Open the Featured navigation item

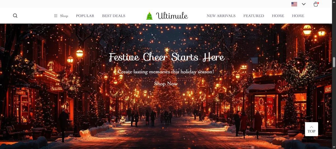coord(254,16)
